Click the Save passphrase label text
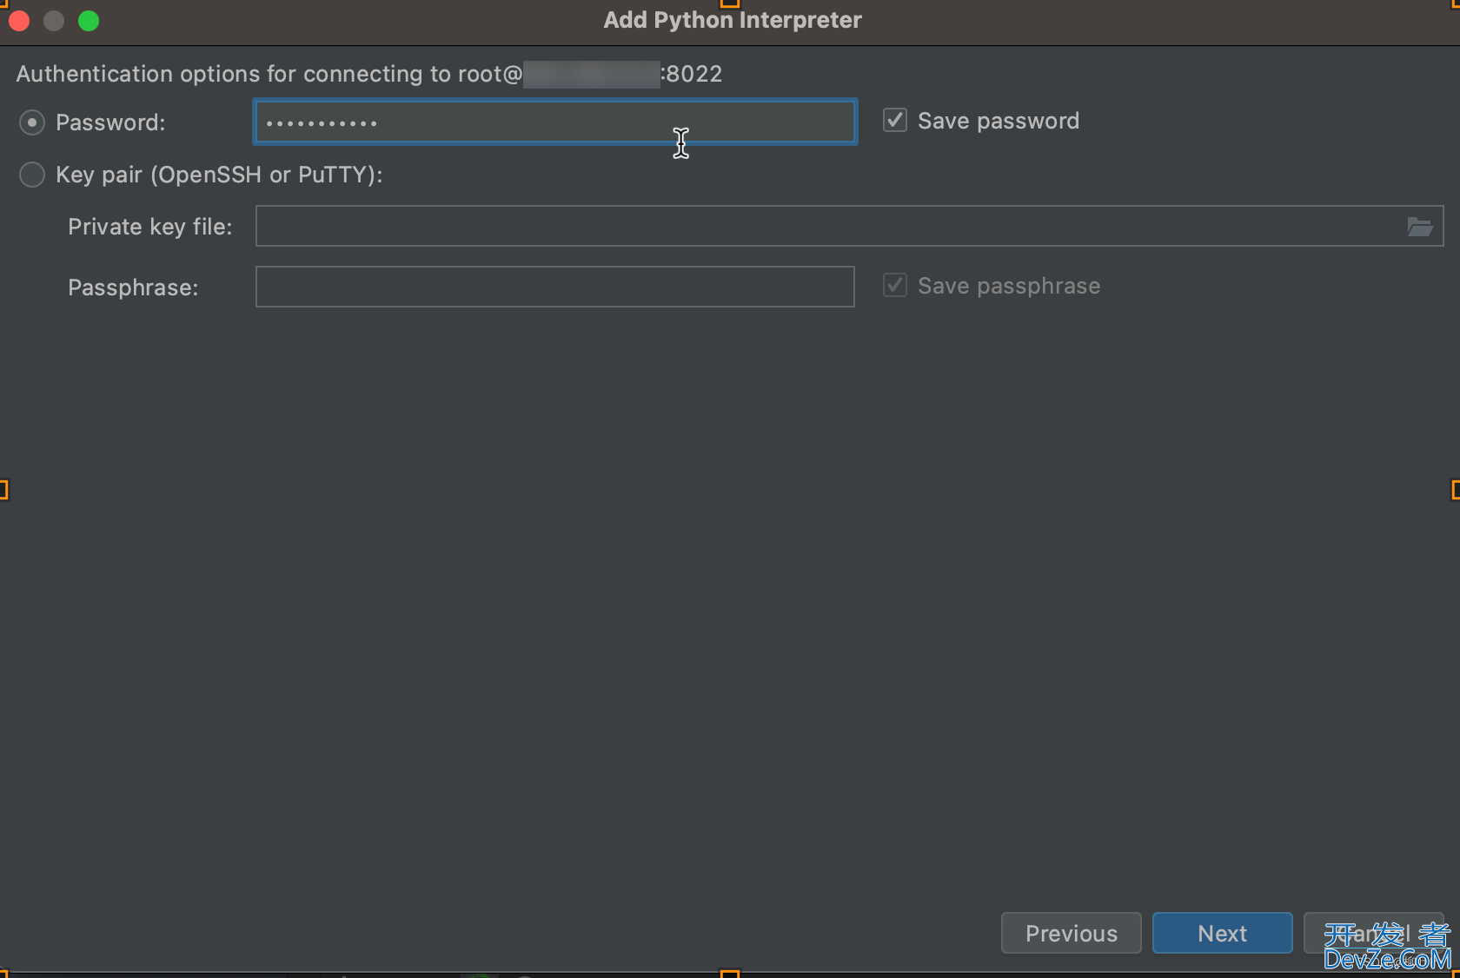 1009,286
